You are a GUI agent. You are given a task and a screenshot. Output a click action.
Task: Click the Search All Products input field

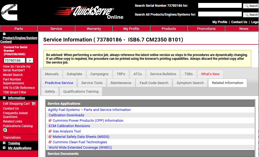(x=220, y=14)
